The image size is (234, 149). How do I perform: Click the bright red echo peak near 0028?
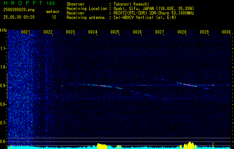click(x=190, y=85)
